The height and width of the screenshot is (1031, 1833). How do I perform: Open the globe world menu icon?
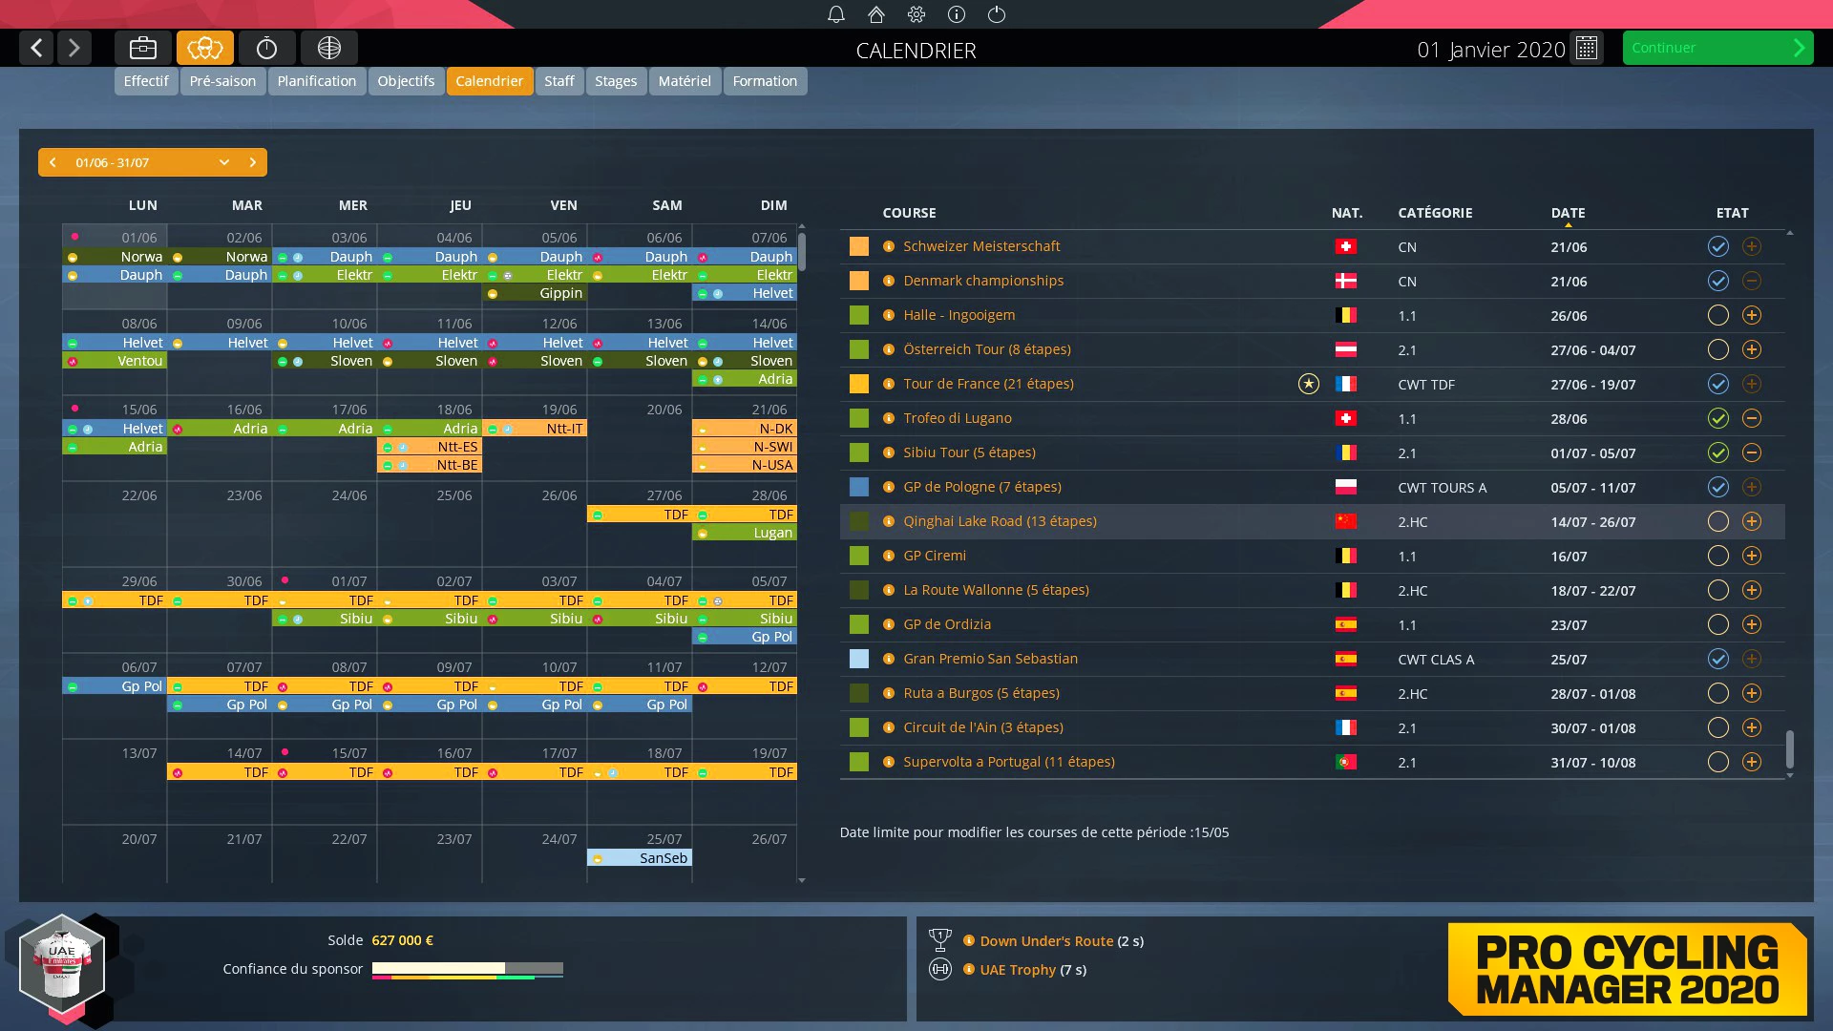tap(329, 48)
